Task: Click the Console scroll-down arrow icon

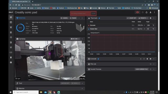Action: point(141,59)
